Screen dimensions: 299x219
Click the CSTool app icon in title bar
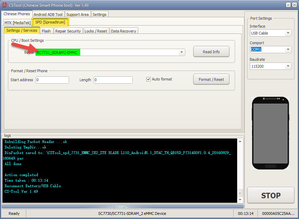(x=4, y=5)
